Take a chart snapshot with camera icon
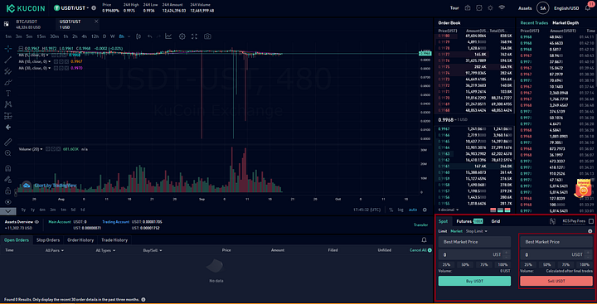597x304 pixels. (x=207, y=36)
